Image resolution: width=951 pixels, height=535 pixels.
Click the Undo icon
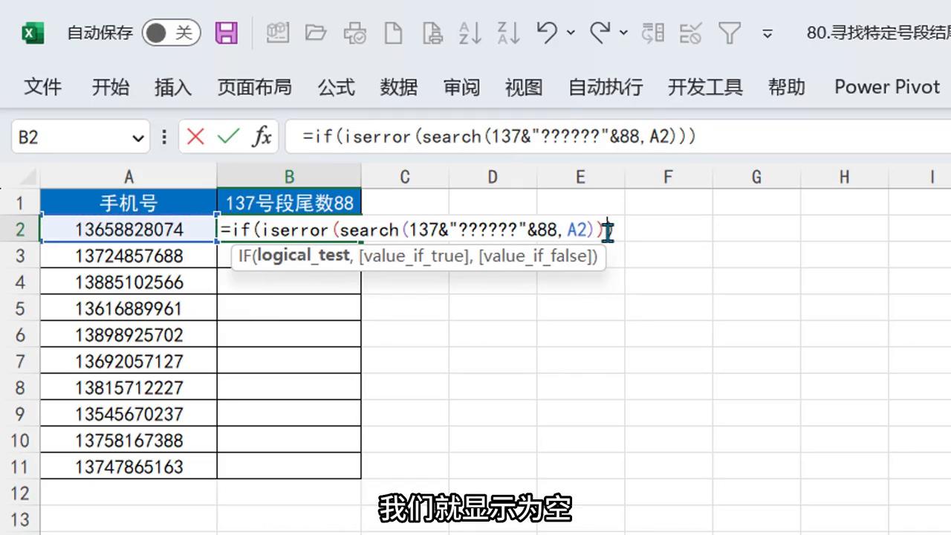[546, 33]
